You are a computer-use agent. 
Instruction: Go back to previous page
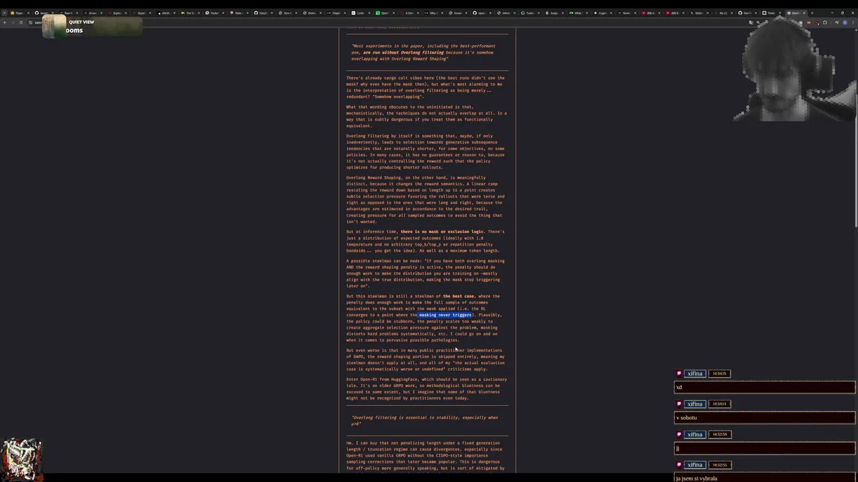pyautogui.click(x=5, y=22)
